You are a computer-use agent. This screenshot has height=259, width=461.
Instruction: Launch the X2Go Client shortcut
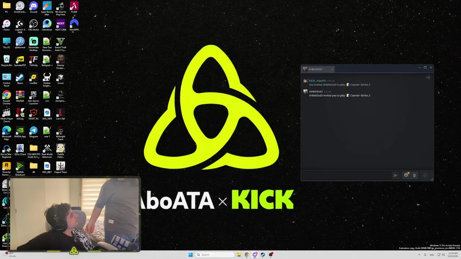20,149
